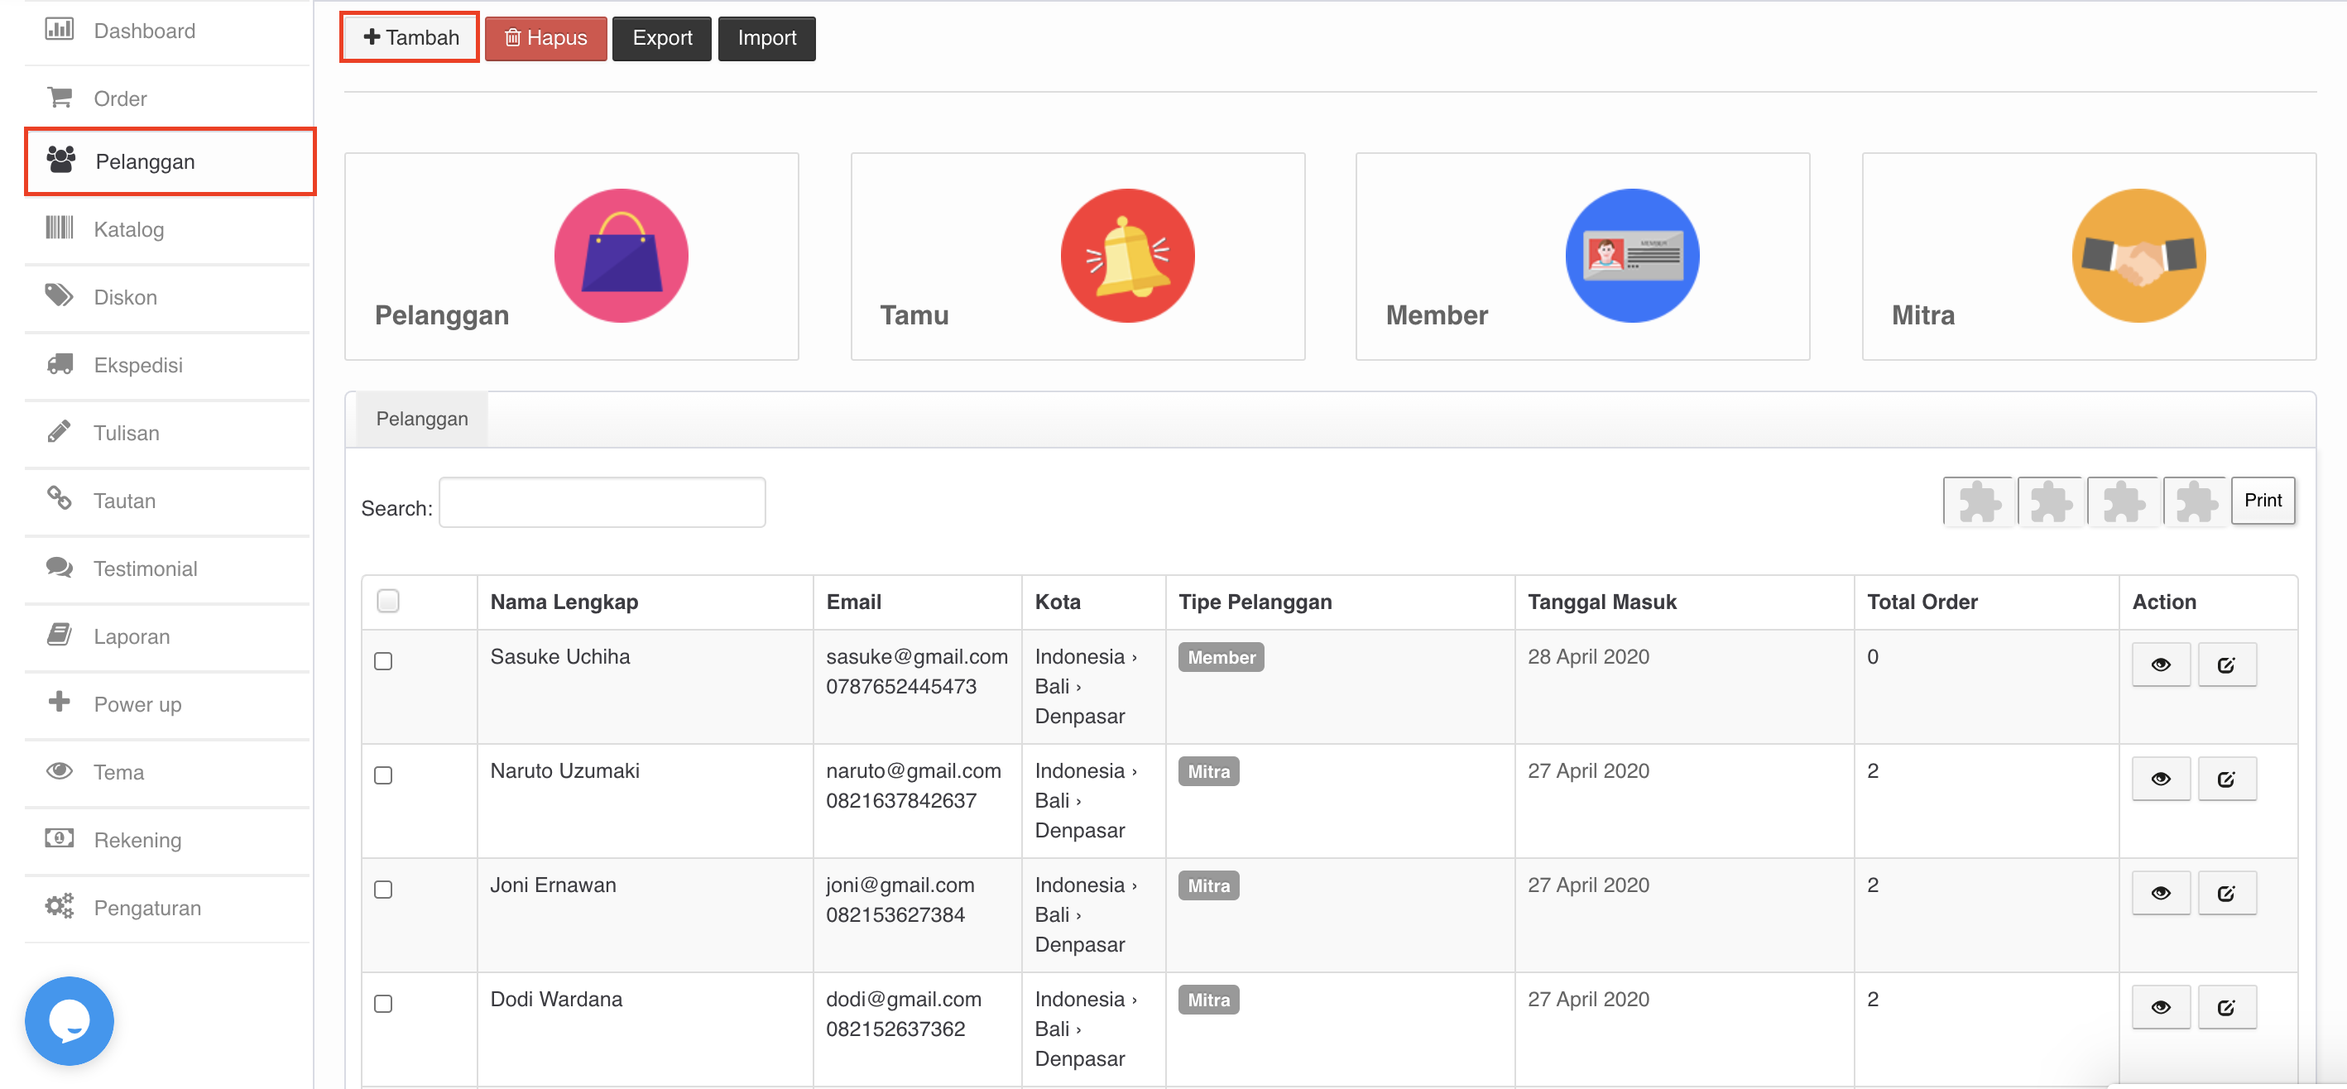Open Pengaturan in the sidebar
Screen dimensions: 2347x1089
[x=146, y=908]
